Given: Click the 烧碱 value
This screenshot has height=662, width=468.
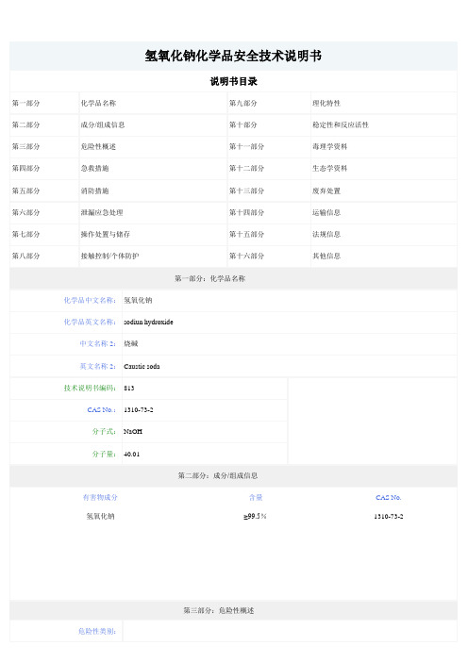Looking at the screenshot, I should [x=131, y=343].
